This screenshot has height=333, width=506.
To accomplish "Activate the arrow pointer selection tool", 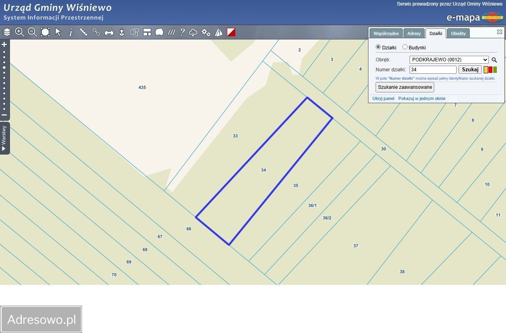I will click(58, 32).
